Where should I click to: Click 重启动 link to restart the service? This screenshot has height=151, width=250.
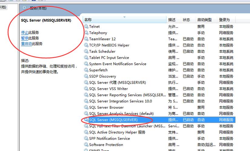click(26, 44)
